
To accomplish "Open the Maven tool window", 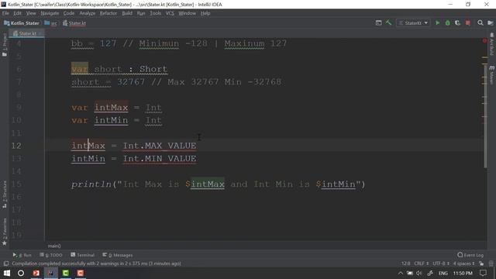I will click(x=491, y=75).
